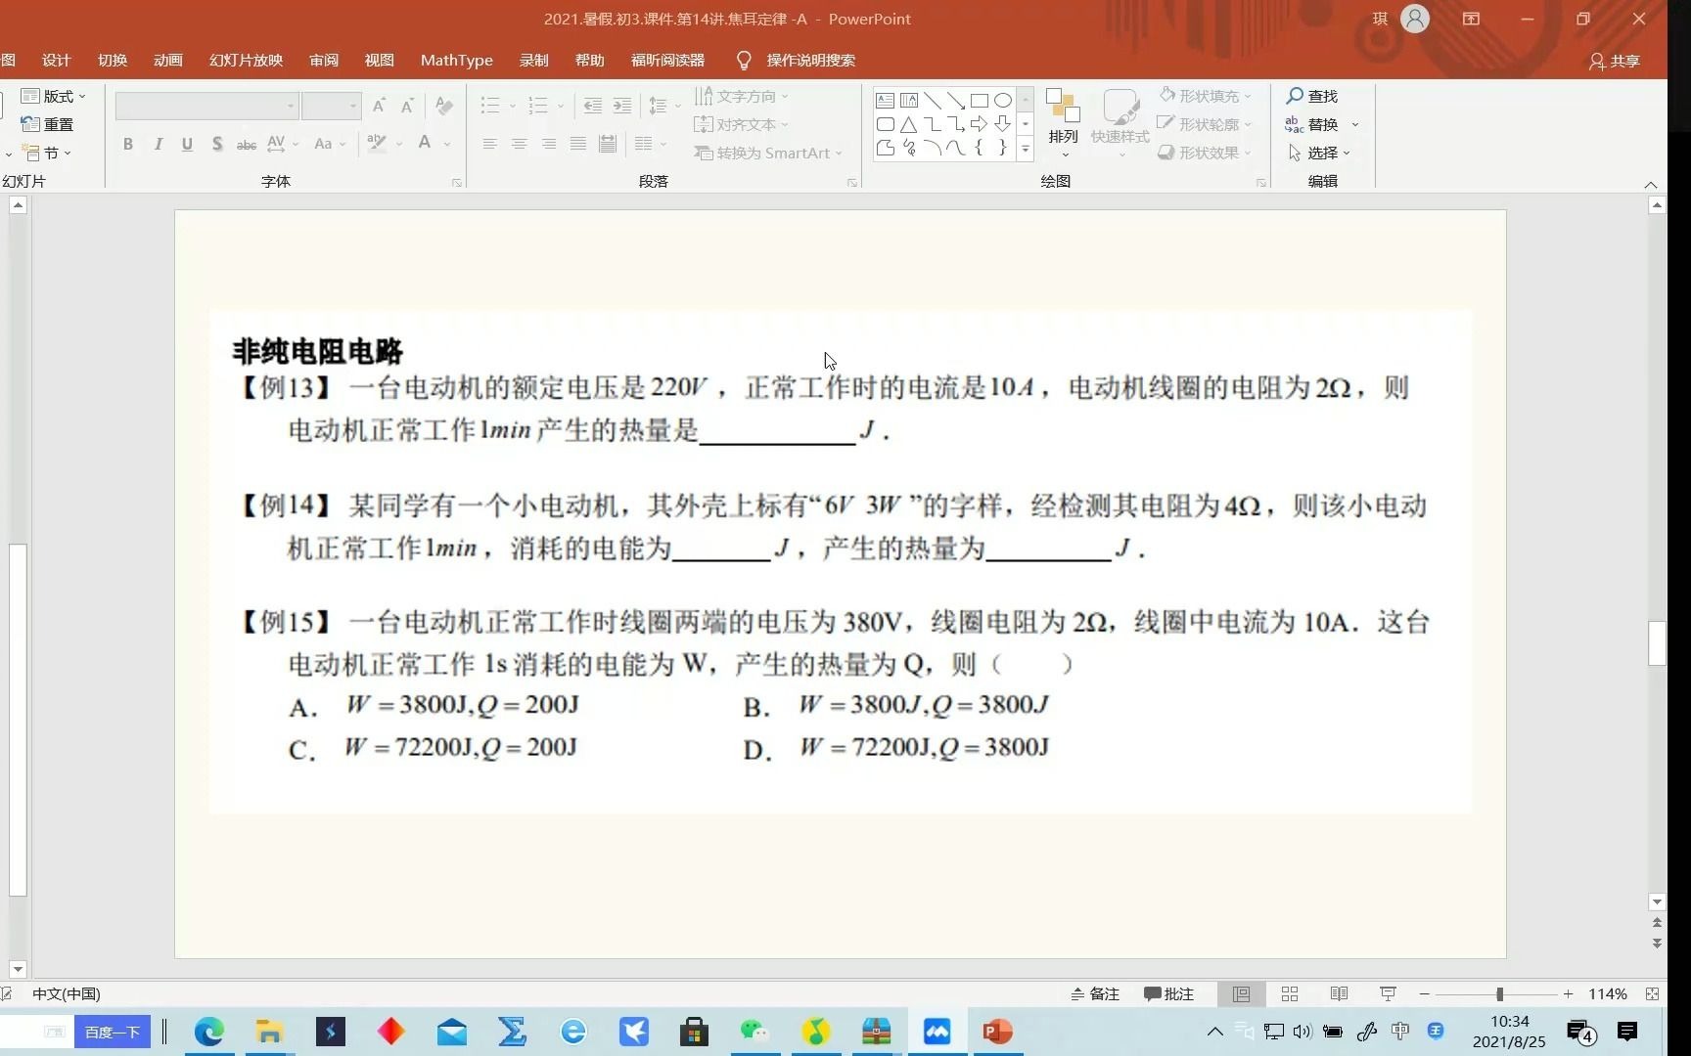This screenshot has height=1056, width=1691.
Task: Center align text
Action: (520, 144)
